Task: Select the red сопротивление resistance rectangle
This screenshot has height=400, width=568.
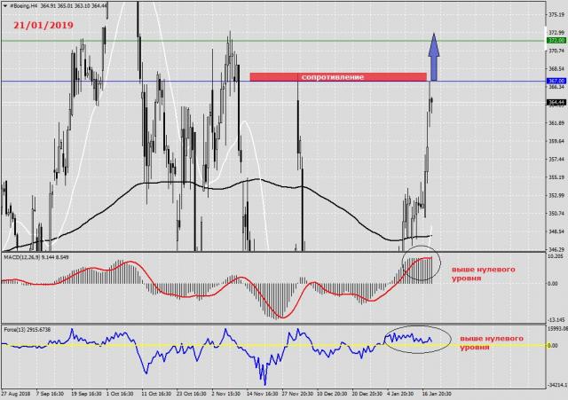Action: (x=337, y=77)
